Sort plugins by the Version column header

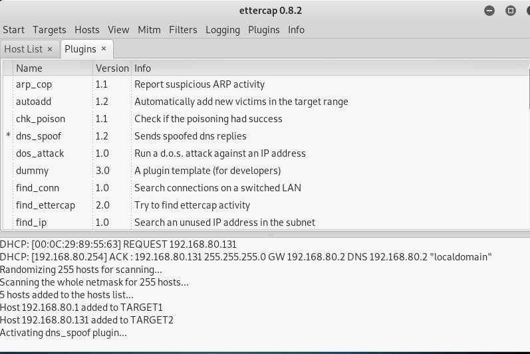tap(112, 68)
